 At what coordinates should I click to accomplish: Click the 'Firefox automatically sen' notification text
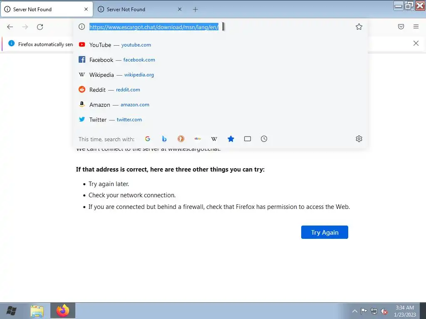(45, 44)
